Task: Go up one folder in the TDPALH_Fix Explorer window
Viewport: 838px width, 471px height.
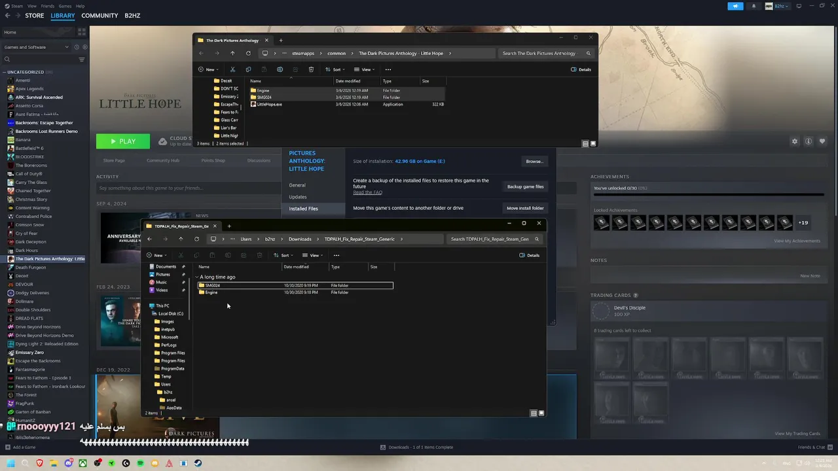Action: (181, 239)
